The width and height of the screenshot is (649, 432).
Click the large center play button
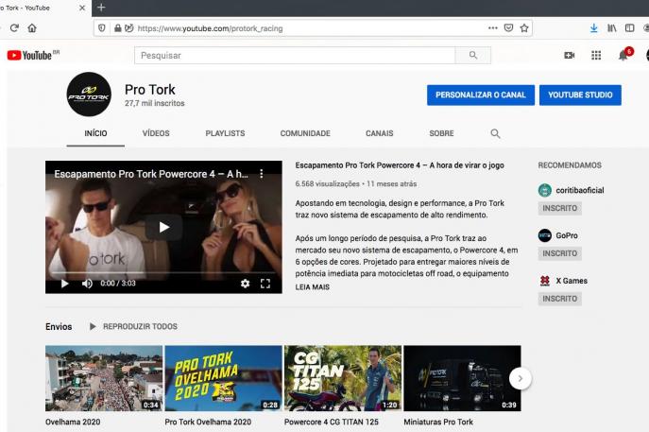point(164,227)
